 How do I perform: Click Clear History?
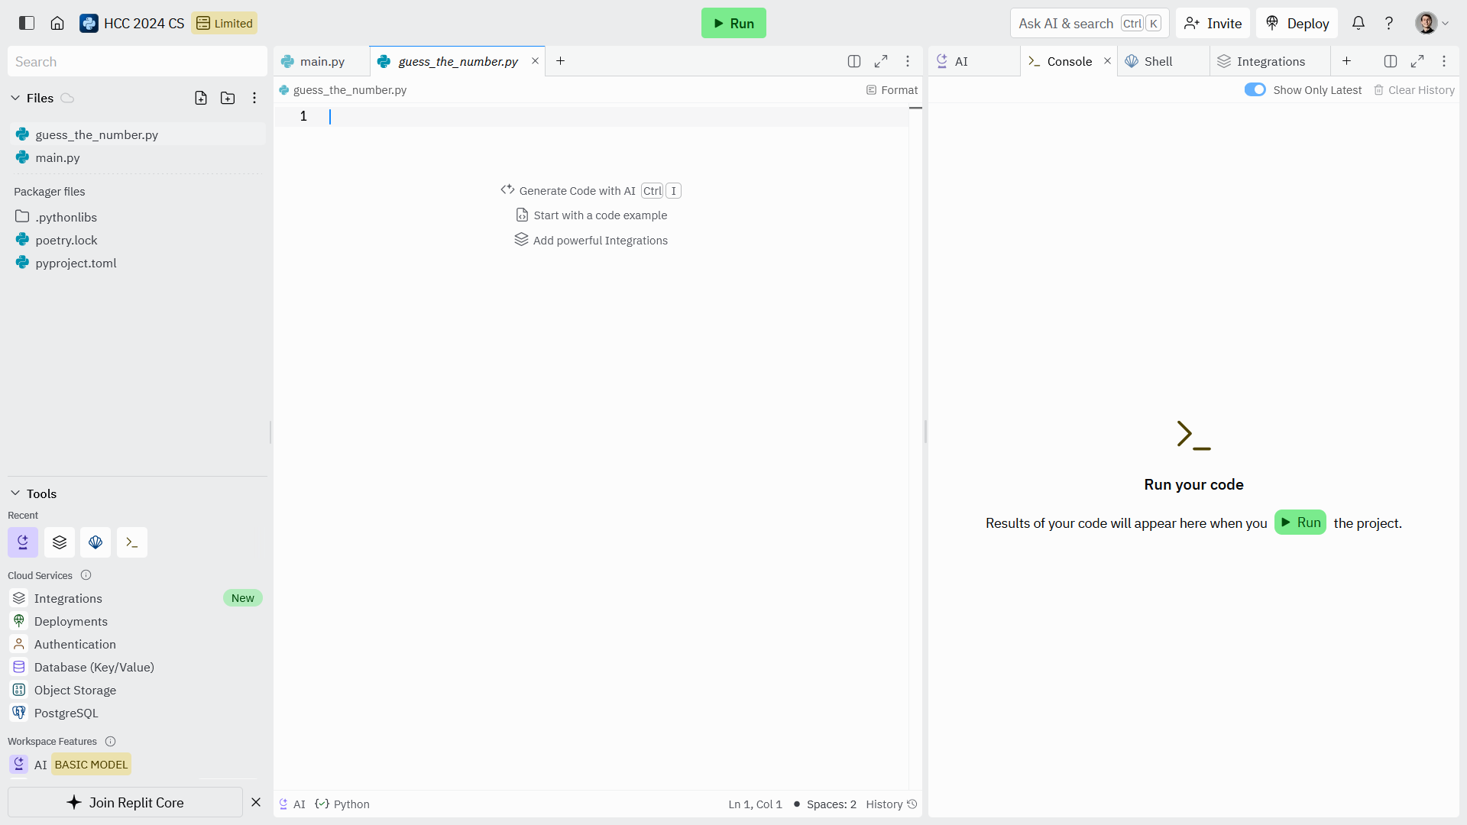(x=1414, y=89)
